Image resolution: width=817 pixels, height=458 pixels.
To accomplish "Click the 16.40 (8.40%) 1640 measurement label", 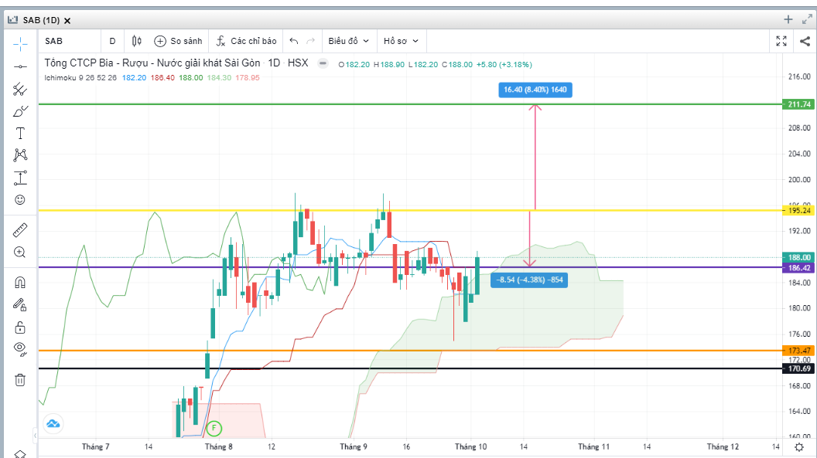I will (x=535, y=90).
